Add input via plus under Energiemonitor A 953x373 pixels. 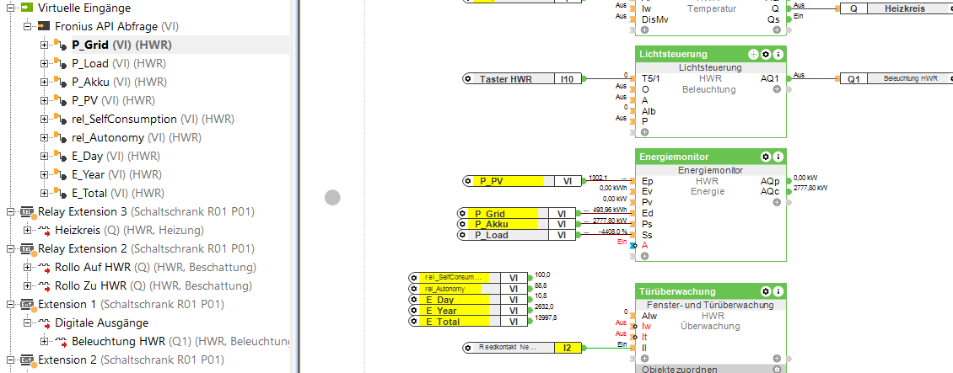pos(645,256)
